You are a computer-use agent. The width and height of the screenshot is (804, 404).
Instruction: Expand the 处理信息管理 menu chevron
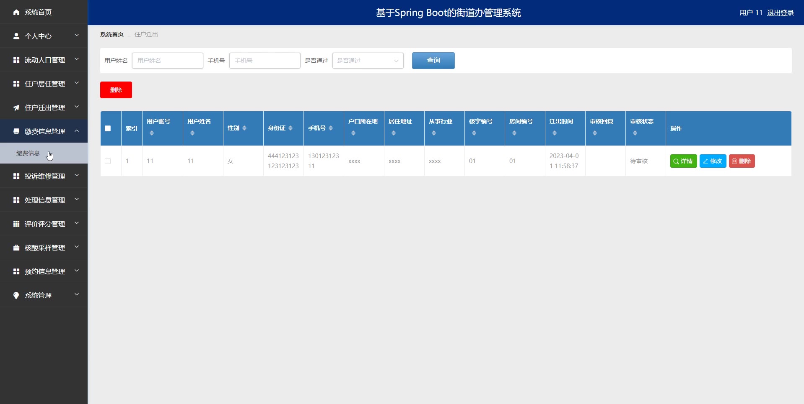point(77,199)
